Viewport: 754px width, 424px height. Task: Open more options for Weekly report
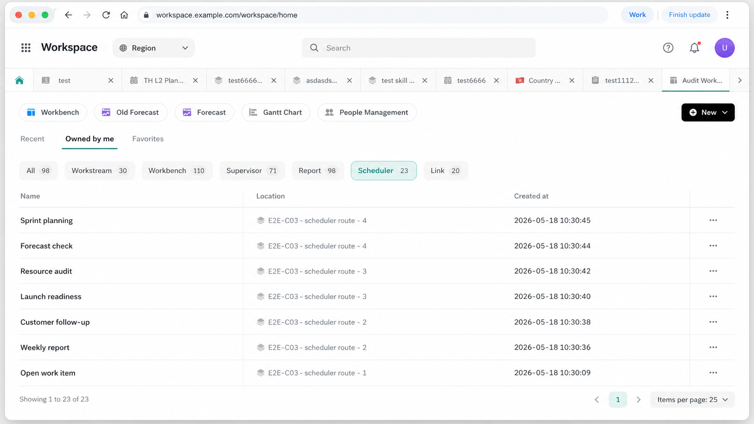(713, 347)
